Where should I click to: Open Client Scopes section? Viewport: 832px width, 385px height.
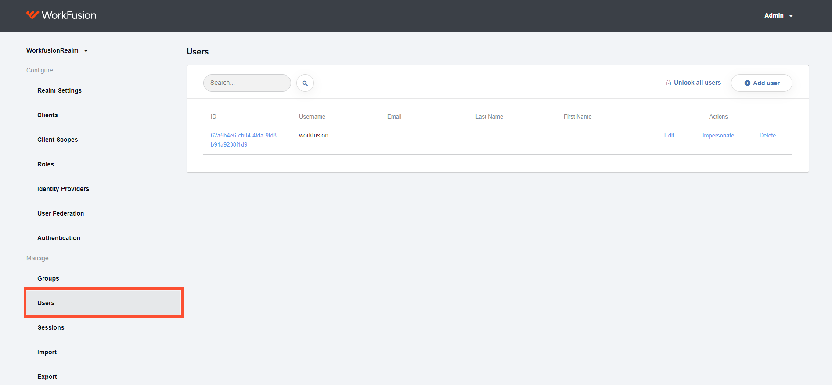(58, 140)
